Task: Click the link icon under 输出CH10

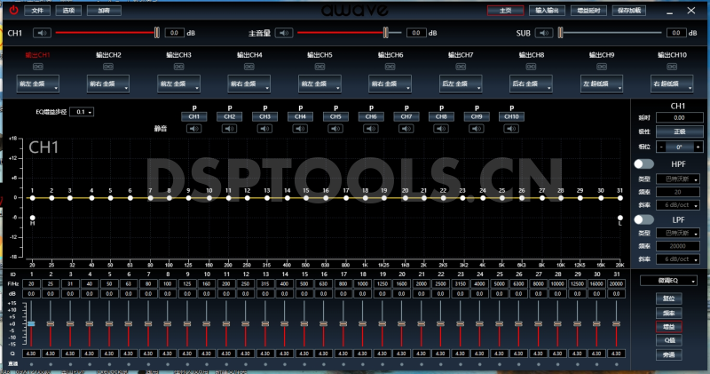Action: (672, 67)
